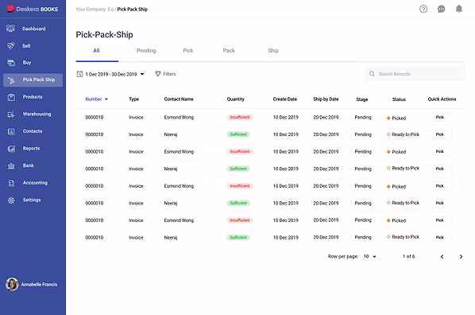This screenshot has height=315, width=475.
Task: Go to previous page arrow
Action: (x=442, y=257)
